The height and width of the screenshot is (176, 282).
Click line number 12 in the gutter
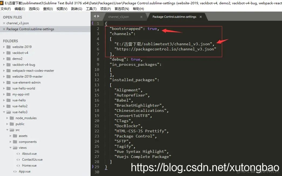coord(97,80)
